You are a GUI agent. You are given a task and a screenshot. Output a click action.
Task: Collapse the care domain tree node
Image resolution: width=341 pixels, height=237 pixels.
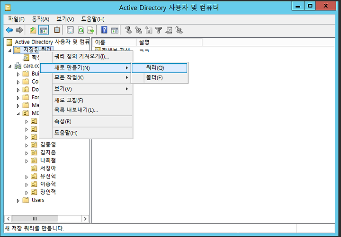10,67
